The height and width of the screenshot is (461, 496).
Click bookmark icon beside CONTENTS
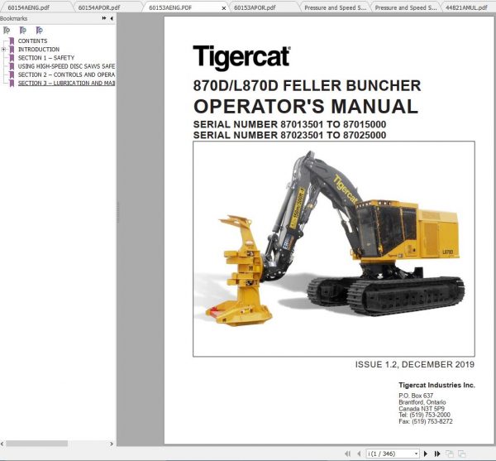tap(12, 41)
